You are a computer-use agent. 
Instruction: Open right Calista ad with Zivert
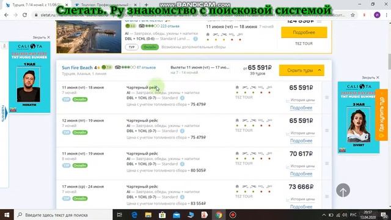(x=359, y=117)
